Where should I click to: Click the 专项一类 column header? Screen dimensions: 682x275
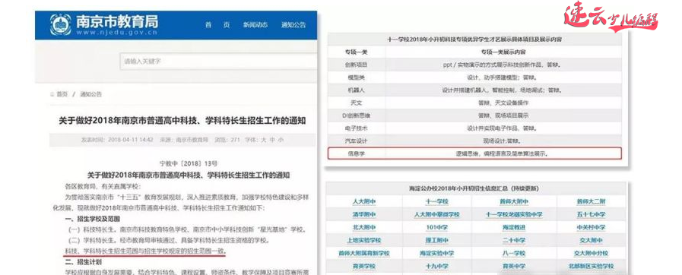pos(357,52)
